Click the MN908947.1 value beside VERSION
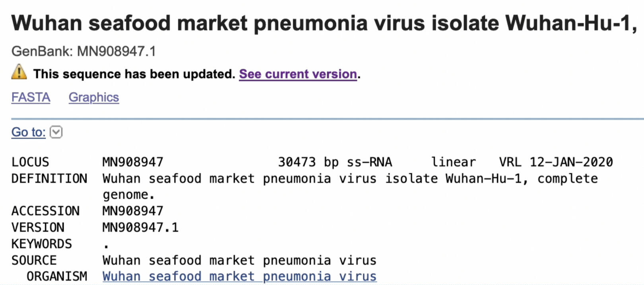The width and height of the screenshot is (644, 285). (140, 228)
